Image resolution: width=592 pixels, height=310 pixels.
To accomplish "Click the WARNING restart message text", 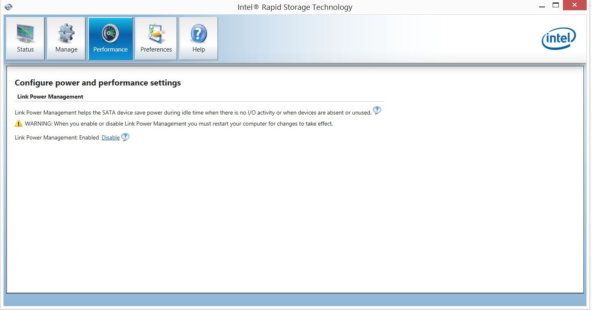I will (x=179, y=124).
